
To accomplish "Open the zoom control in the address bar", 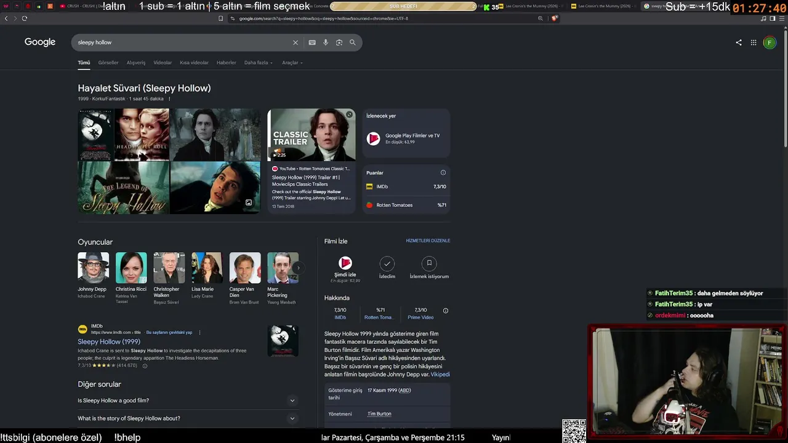I will point(541,18).
